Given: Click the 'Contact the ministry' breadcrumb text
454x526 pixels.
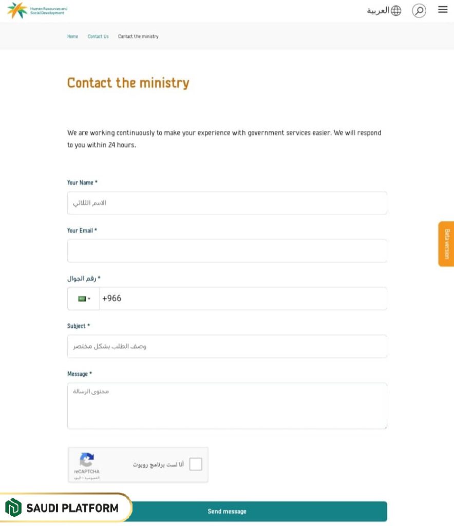Looking at the screenshot, I should pyautogui.click(x=138, y=36).
